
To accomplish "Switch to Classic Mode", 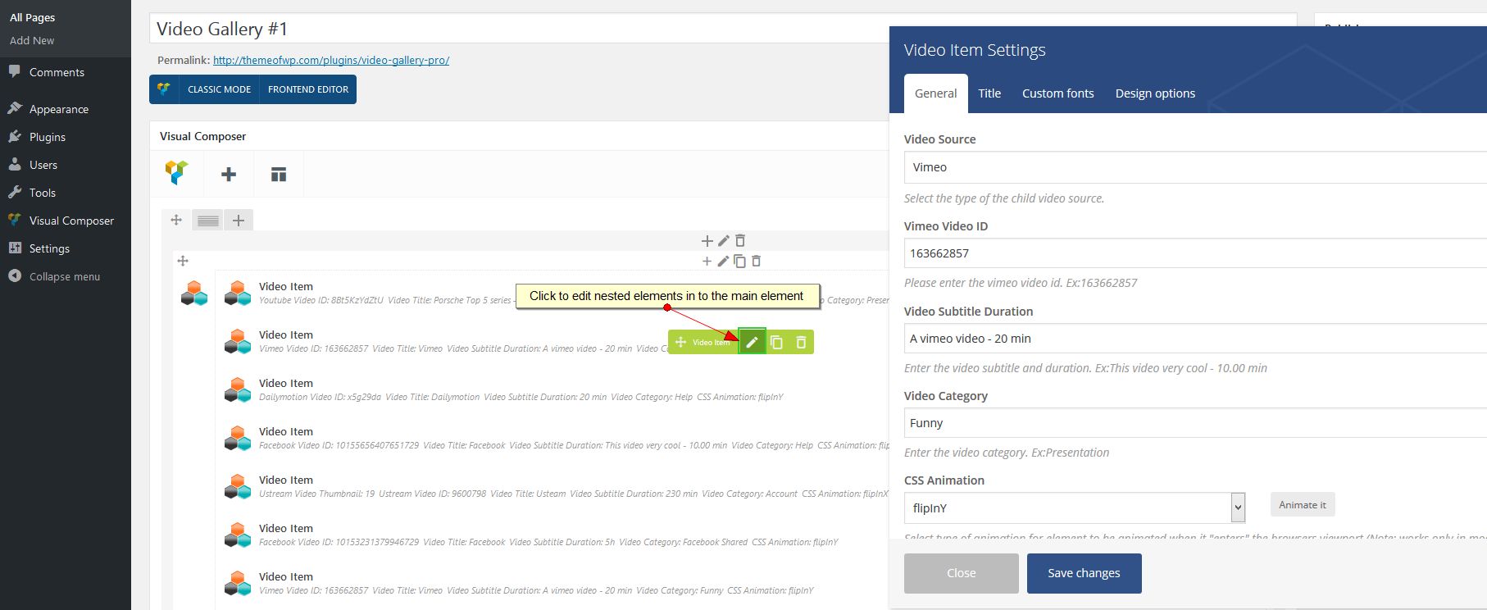I will click(219, 89).
